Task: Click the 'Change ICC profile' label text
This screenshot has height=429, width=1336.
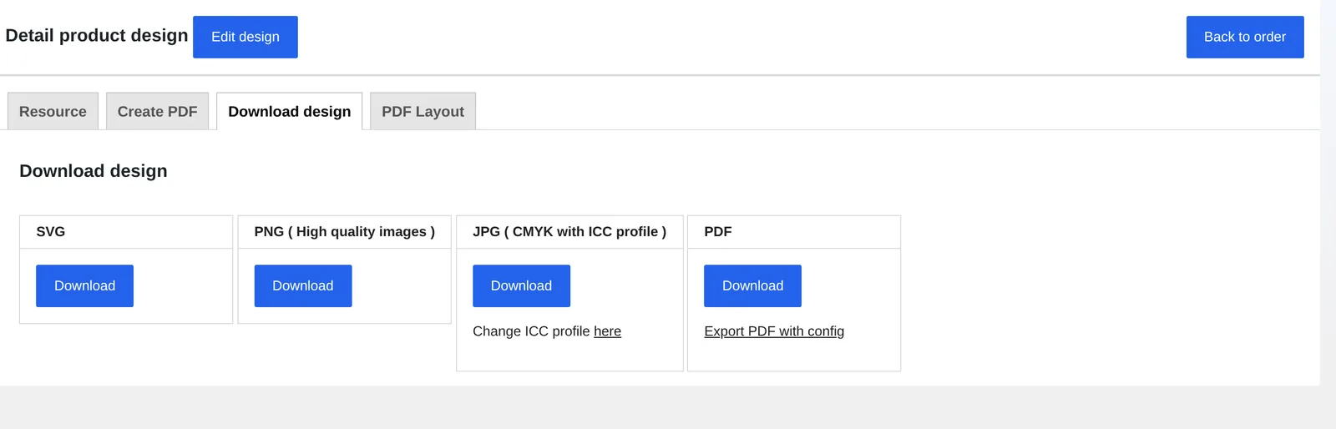Action: pyautogui.click(x=531, y=331)
